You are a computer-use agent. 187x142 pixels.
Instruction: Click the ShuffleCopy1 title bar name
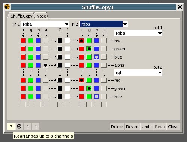pyautogui.click(x=98, y=7)
